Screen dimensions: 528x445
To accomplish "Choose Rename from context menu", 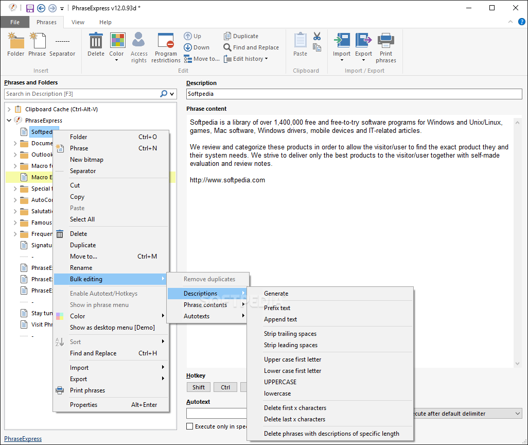I will [x=111, y=268].
